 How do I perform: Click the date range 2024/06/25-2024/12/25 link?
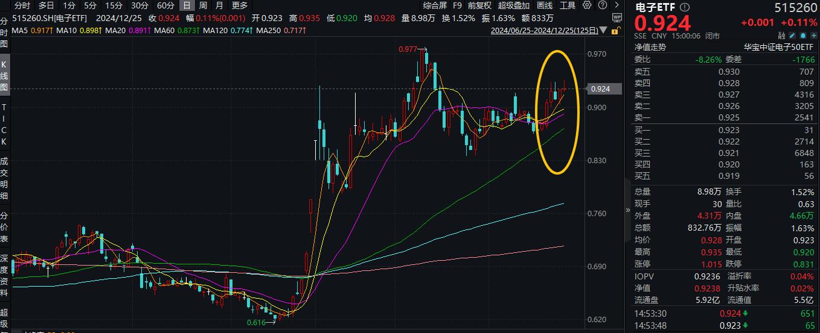545,30
